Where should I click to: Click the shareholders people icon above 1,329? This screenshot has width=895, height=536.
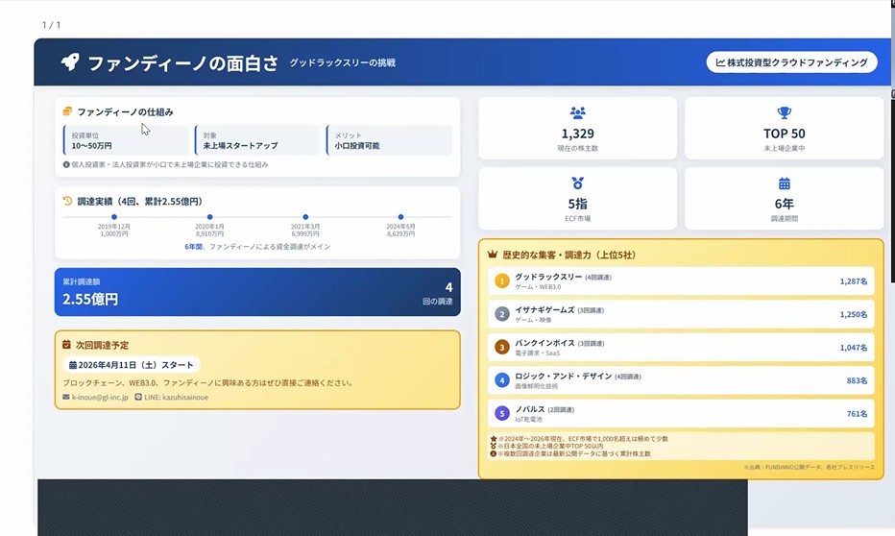(578, 112)
